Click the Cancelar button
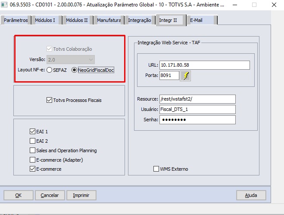284x215 pixels. (50, 195)
